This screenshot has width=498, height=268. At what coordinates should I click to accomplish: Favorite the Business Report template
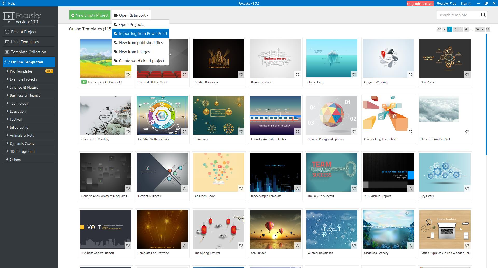click(x=298, y=75)
